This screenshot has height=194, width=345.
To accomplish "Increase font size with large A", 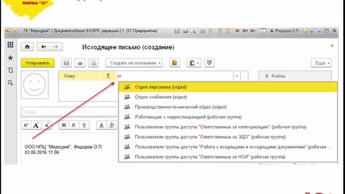I will tap(36, 125).
